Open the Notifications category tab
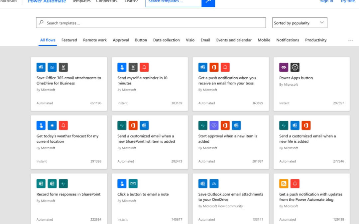The image size is (359, 224). [288, 40]
